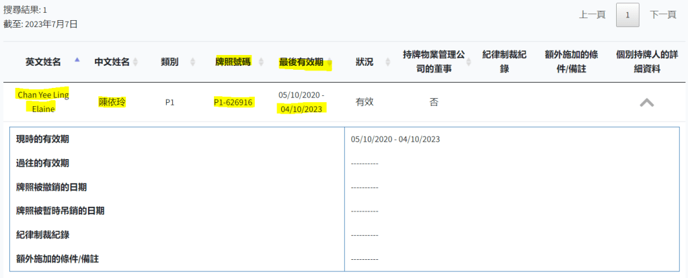This screenshot has width=688, height=278.
Task: Click the Chinese name 陳依玲
Action: (x=112, y=103)
